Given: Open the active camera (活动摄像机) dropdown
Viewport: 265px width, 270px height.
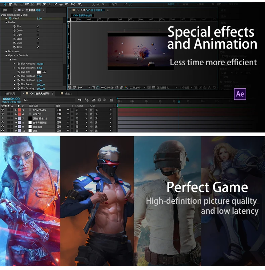Looking at the screenshot, I should pos(167,87).
